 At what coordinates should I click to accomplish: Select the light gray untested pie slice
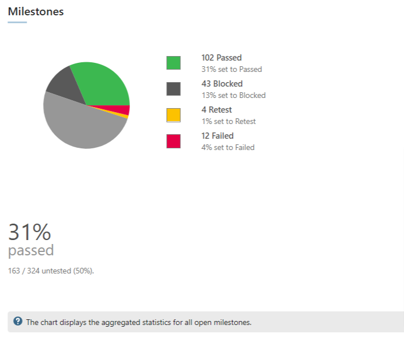(79, 125)
